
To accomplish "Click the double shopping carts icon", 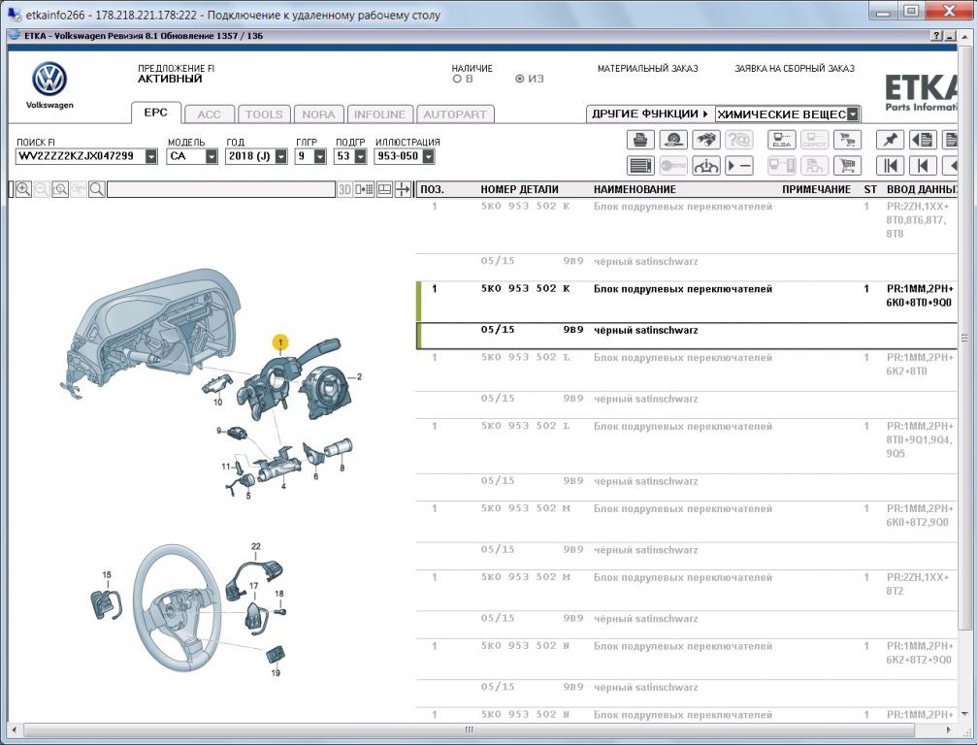I will click(847, 140).
